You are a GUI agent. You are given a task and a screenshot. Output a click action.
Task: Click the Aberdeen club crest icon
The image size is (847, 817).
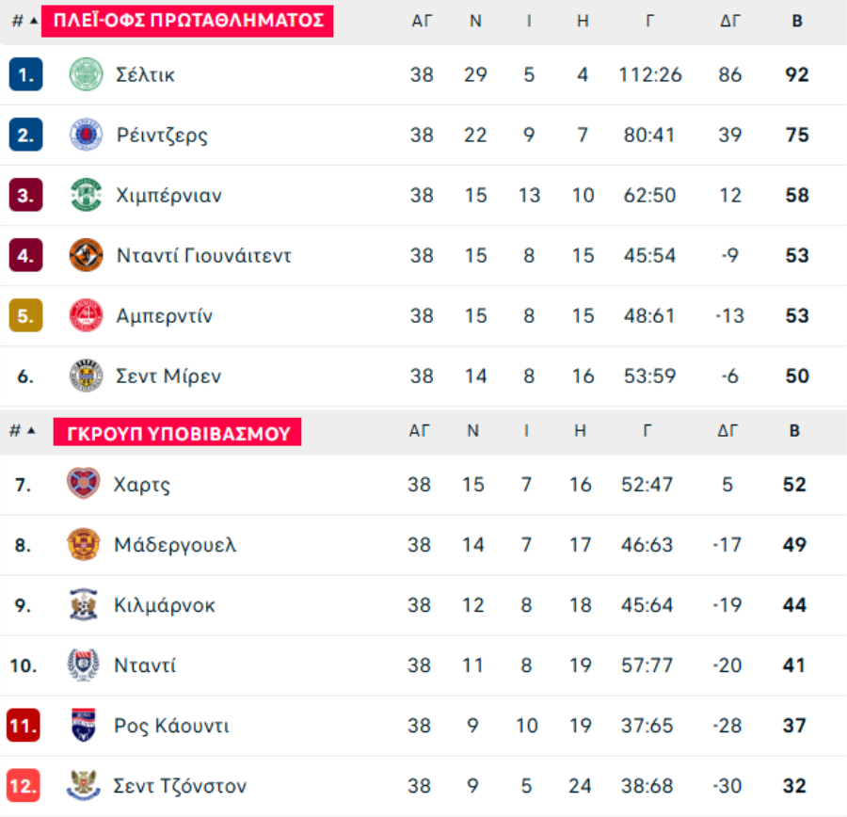(x=86, y=315)
